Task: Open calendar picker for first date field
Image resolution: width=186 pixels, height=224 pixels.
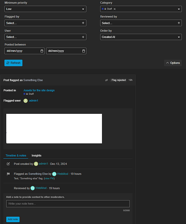Action: pos(42,51)
